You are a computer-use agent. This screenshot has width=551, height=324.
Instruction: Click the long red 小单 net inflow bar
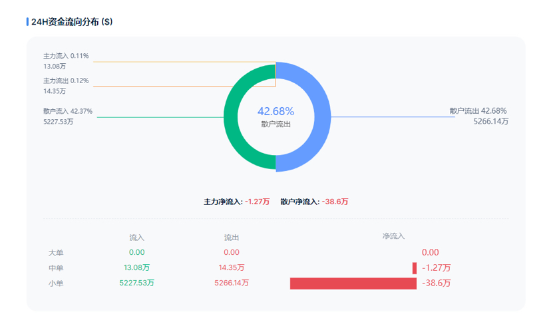pyautogui.click(x=353, y=283)
